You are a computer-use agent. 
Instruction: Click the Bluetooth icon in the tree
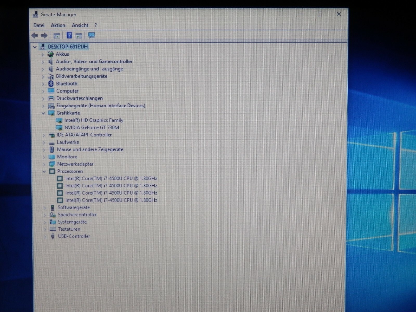pos(51,83)
